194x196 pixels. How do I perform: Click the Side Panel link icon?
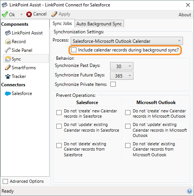point(8,50)
